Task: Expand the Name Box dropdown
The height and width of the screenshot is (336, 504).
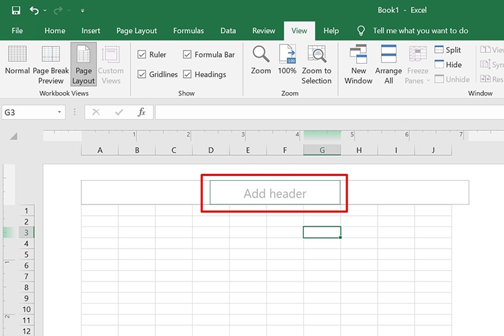Action: pyautogui.click(x=59, y=112)
